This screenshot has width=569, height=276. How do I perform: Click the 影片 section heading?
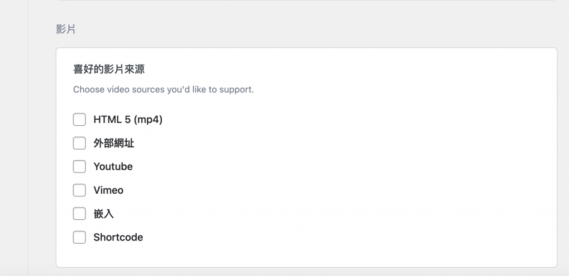click(x=66, y=29)
